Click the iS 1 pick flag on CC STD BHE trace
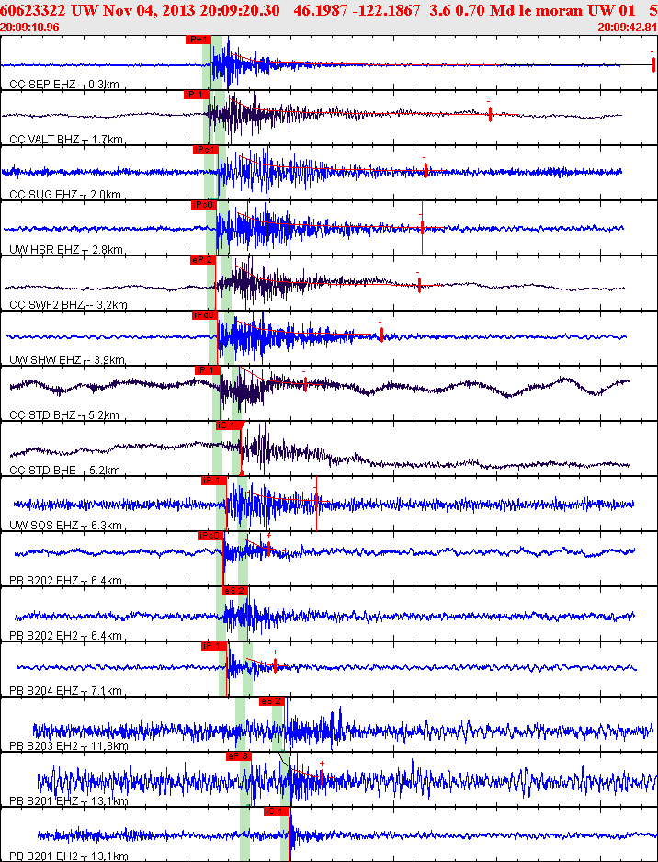This screenshot has height=862, width=658. (229, 425)
